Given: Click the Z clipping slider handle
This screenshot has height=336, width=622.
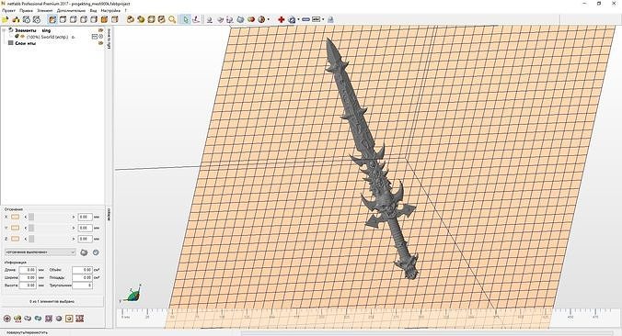Looking at the screenshot, I should tap(31, 239).
